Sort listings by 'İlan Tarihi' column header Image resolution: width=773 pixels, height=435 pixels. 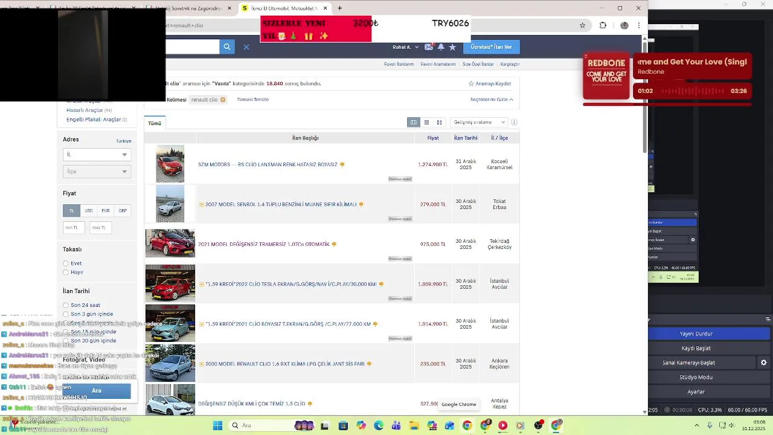466,138
